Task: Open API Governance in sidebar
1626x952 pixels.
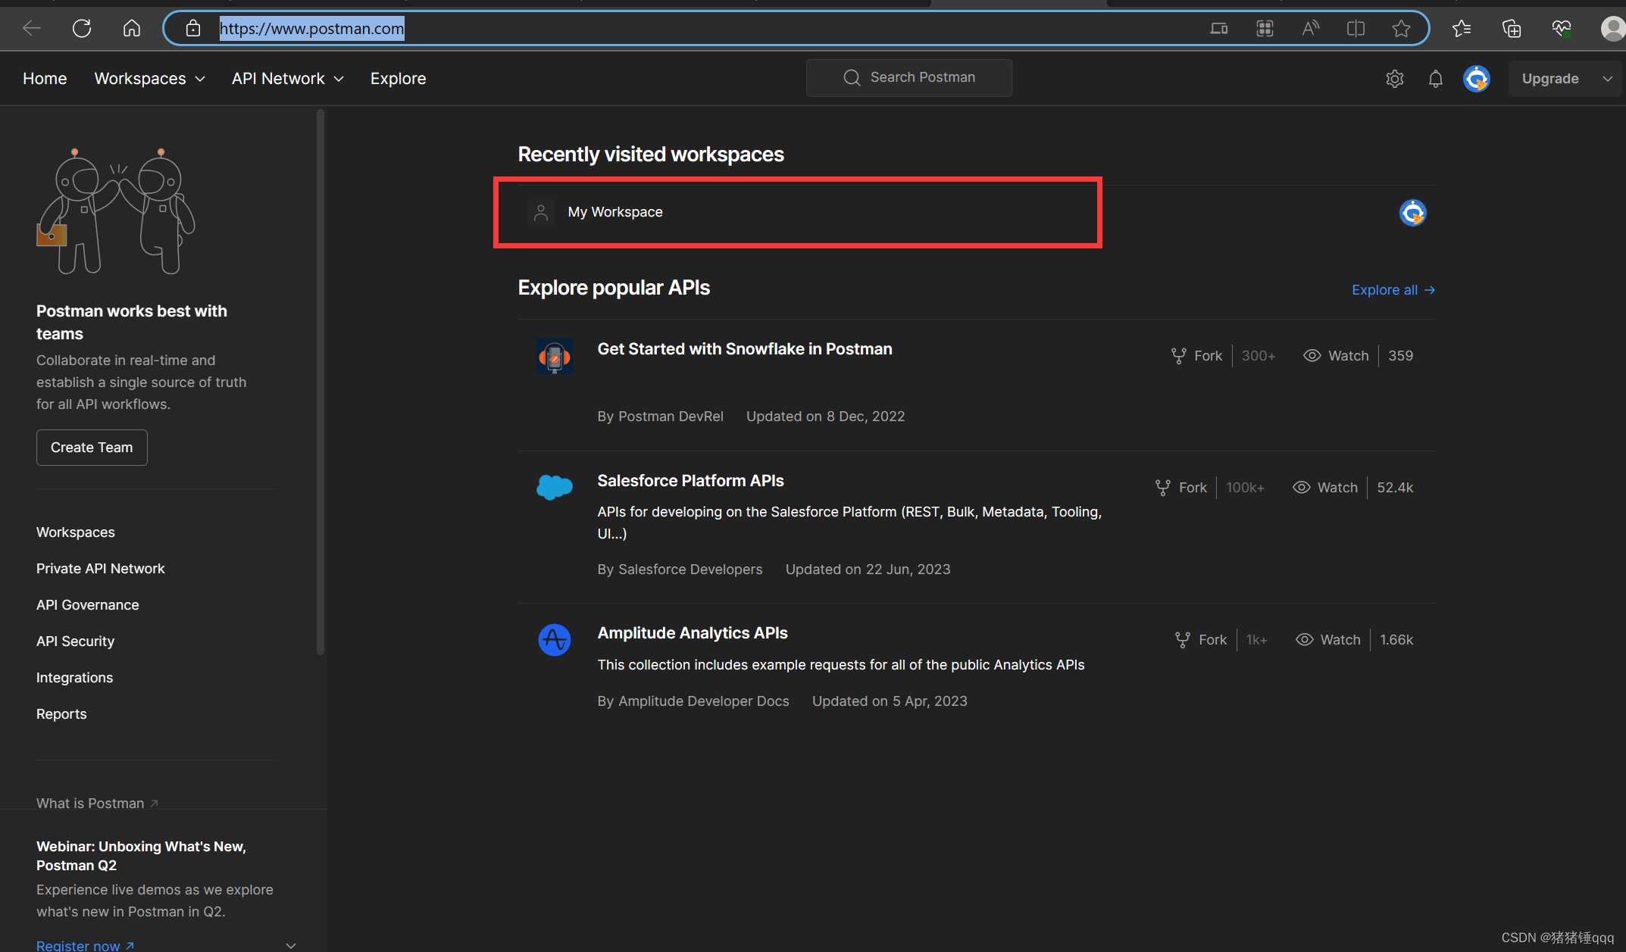Action: [x=88, y=604]
